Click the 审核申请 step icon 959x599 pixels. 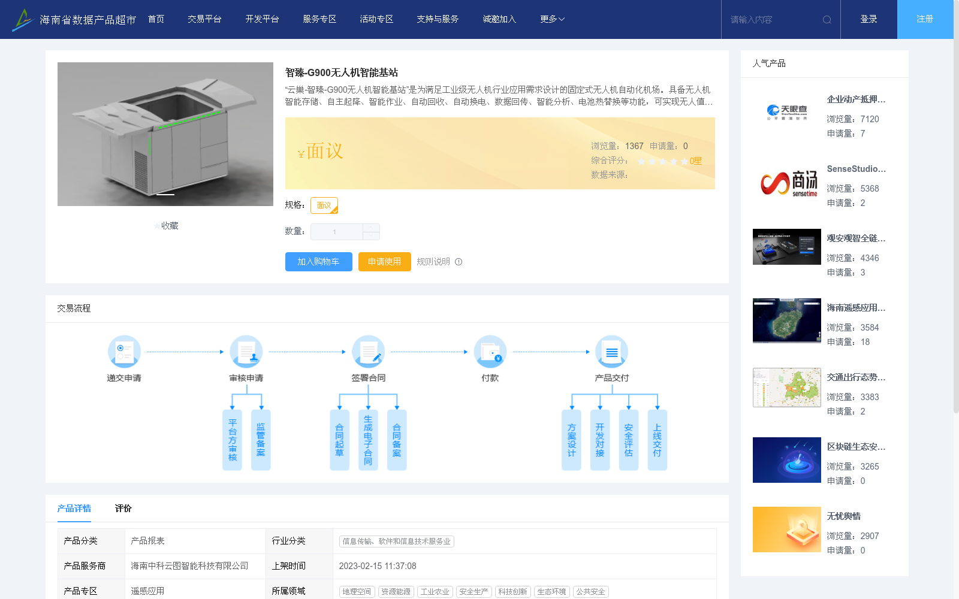pyautogui.click(x=246, y=352)
